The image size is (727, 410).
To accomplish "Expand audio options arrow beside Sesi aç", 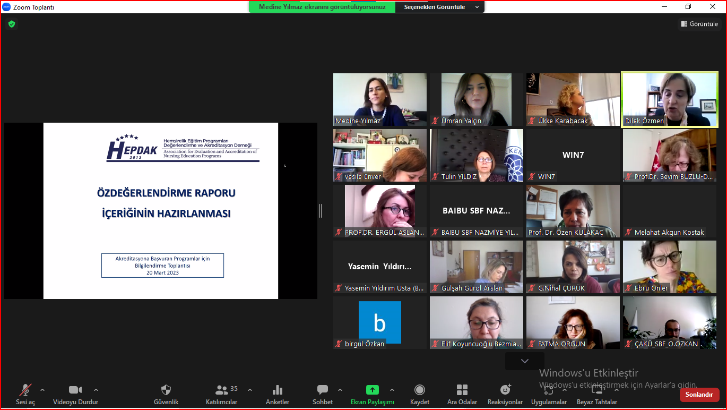I will [42, 389].
